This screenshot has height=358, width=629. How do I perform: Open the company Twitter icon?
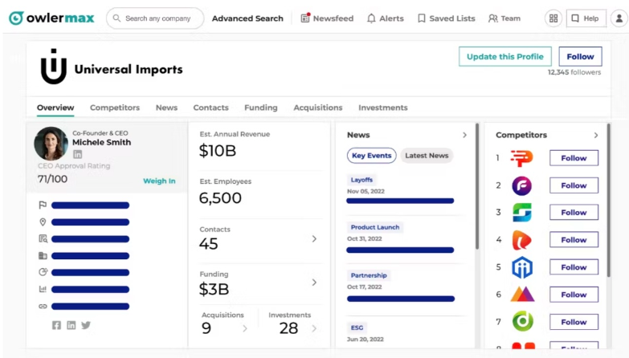click(86, 325)
